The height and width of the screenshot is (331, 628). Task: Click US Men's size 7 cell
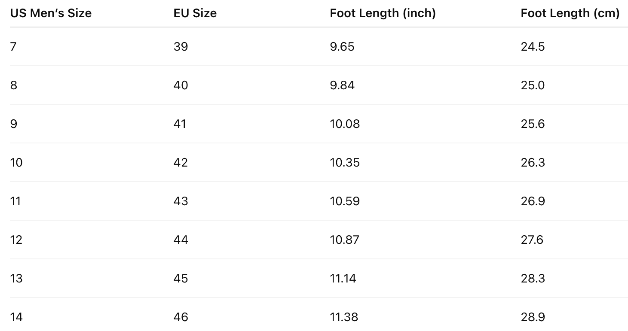(x=13, y=46)
